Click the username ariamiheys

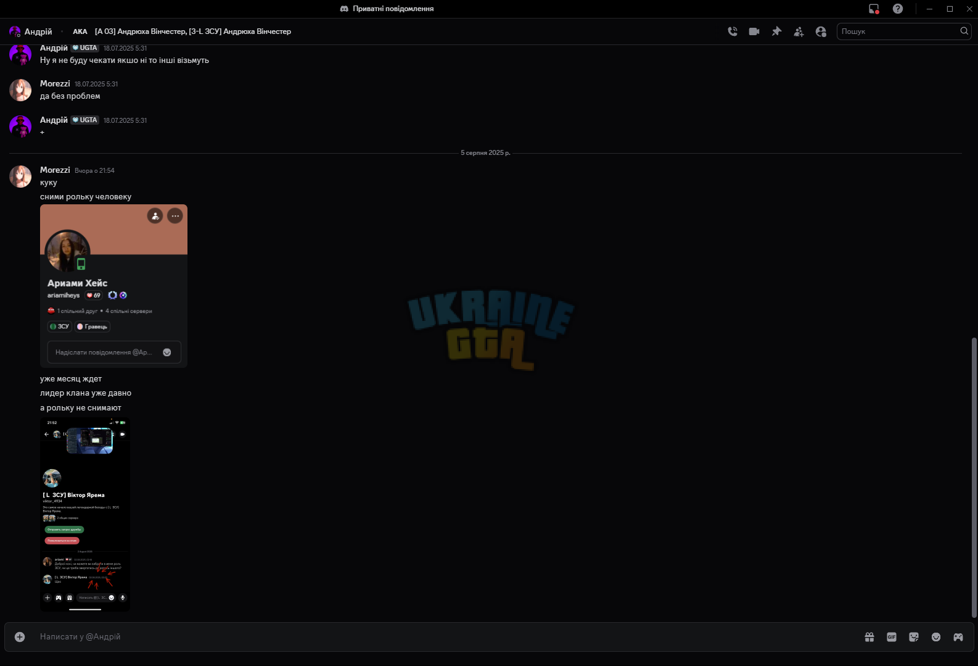pyautogui.click(x=64, y=295)
